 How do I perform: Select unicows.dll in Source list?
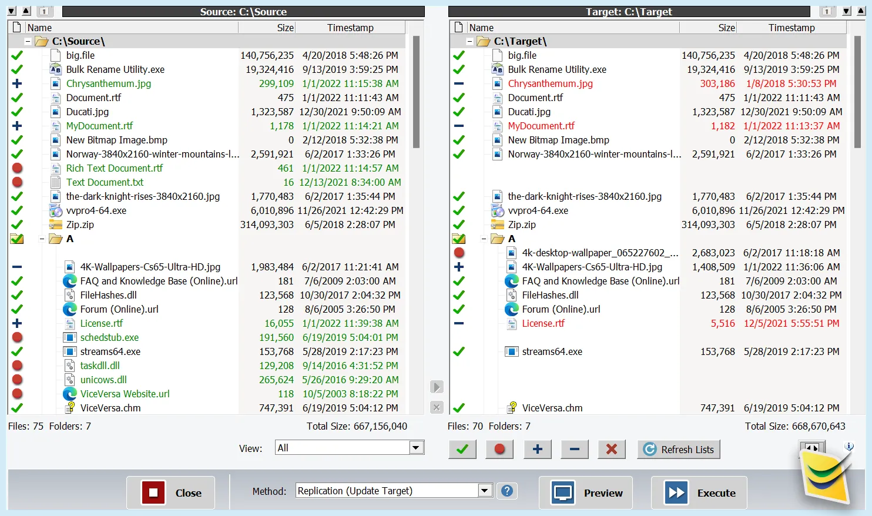point(103,380)
